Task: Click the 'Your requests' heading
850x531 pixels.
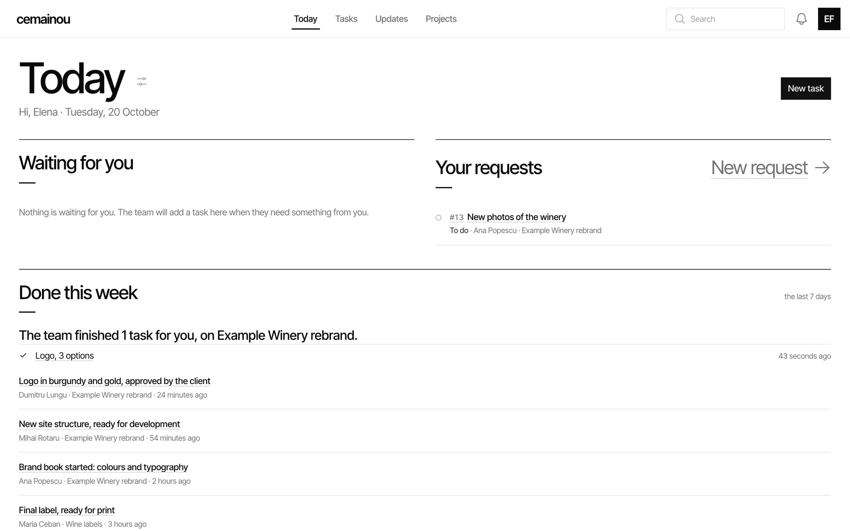Action: click(x=489, y=168)
